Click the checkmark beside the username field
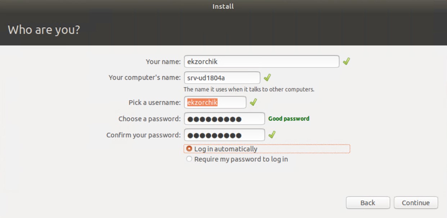This screenshot has width=447, height=218. [x=253, y=102]
